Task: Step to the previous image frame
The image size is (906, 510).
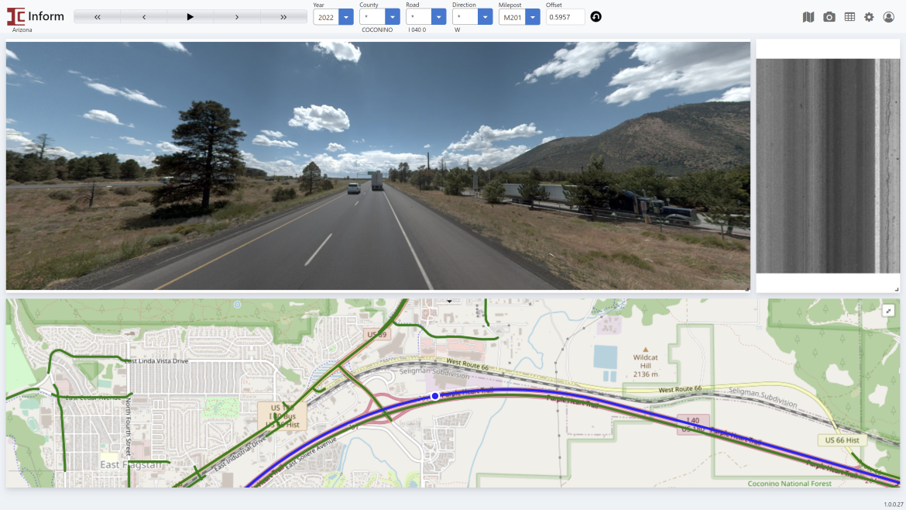Action: (144, 17)
